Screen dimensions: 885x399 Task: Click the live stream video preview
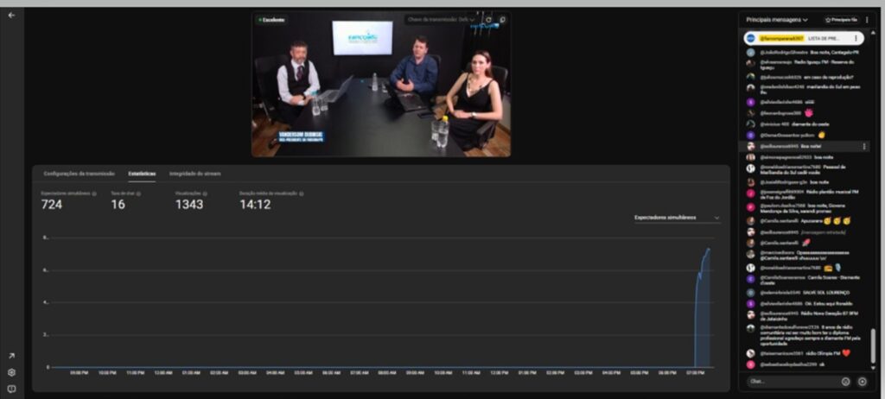point(380,86)
